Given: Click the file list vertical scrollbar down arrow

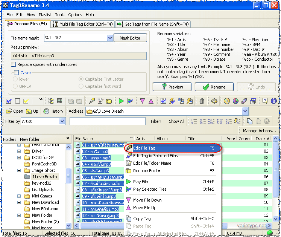Looking at the screenshot, I should 275,219.
